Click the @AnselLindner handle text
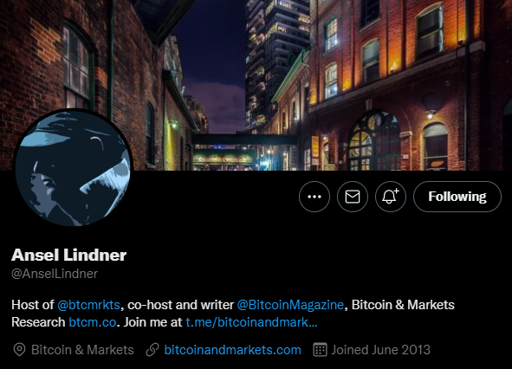The image size is (512, 369). [55, 274]
